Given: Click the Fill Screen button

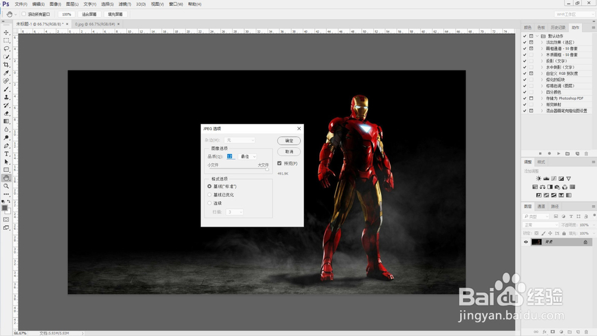Looking at the screenshot, I should coord(115,14).
